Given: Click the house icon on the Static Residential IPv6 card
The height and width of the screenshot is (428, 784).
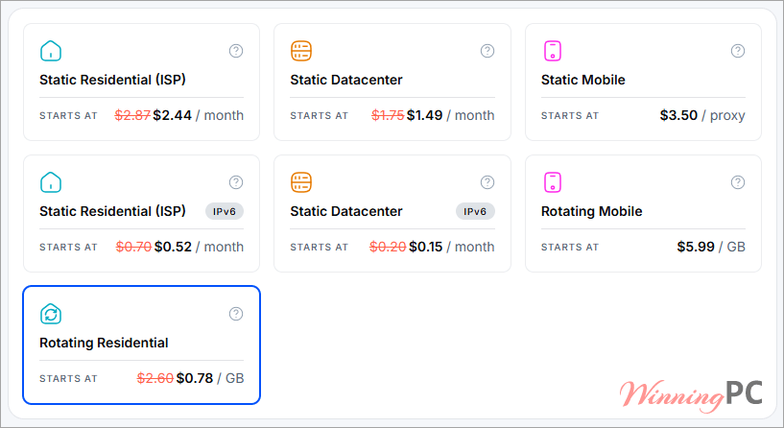Looking at the screenshot, I should point(51,182).
